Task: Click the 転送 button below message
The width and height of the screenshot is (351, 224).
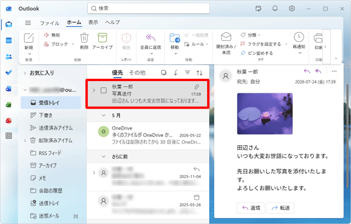Action: click(280, 208)
